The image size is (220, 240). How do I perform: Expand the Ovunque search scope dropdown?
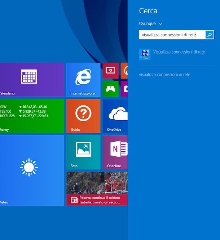click(150, 24)
